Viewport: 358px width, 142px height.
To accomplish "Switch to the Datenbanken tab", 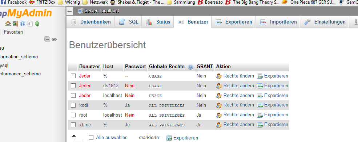I will tap(90, 22).
